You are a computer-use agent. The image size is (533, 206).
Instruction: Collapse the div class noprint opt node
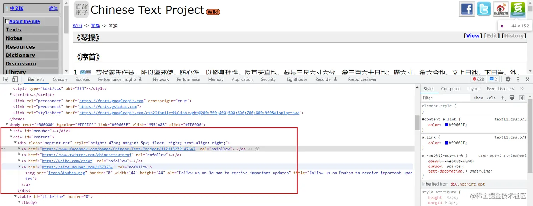pos(15,143)
